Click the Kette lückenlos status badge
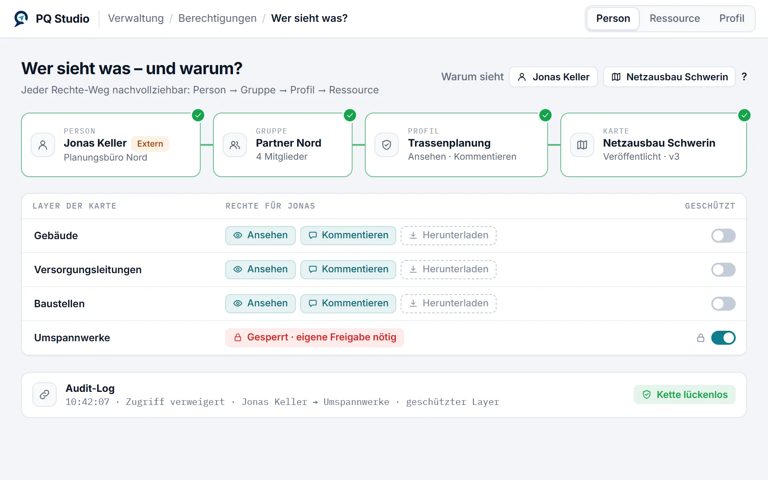The height and width of the screenshot is (480, 768). point(685,394)
